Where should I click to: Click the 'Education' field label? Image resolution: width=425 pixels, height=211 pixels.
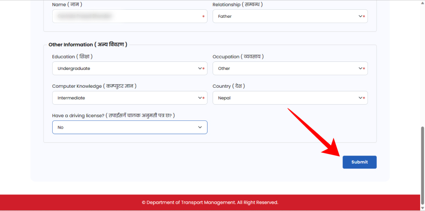coord(72,57)
